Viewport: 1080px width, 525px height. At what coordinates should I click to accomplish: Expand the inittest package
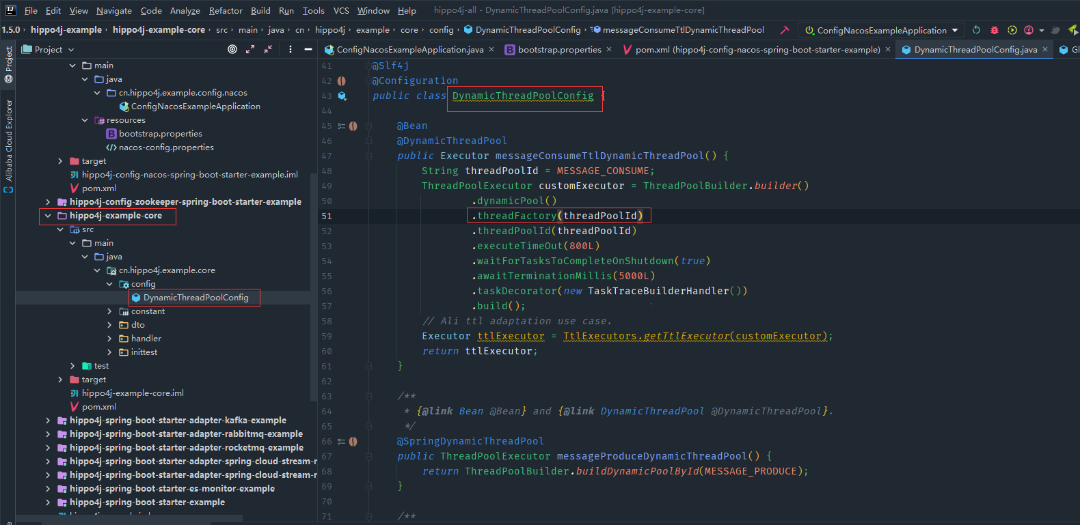[x=109, y=352]
